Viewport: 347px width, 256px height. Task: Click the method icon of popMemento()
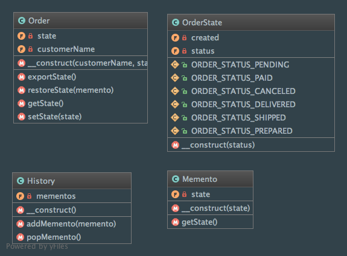coord(20,237)
